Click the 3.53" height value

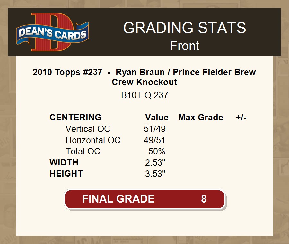click(x=155, y=174)
